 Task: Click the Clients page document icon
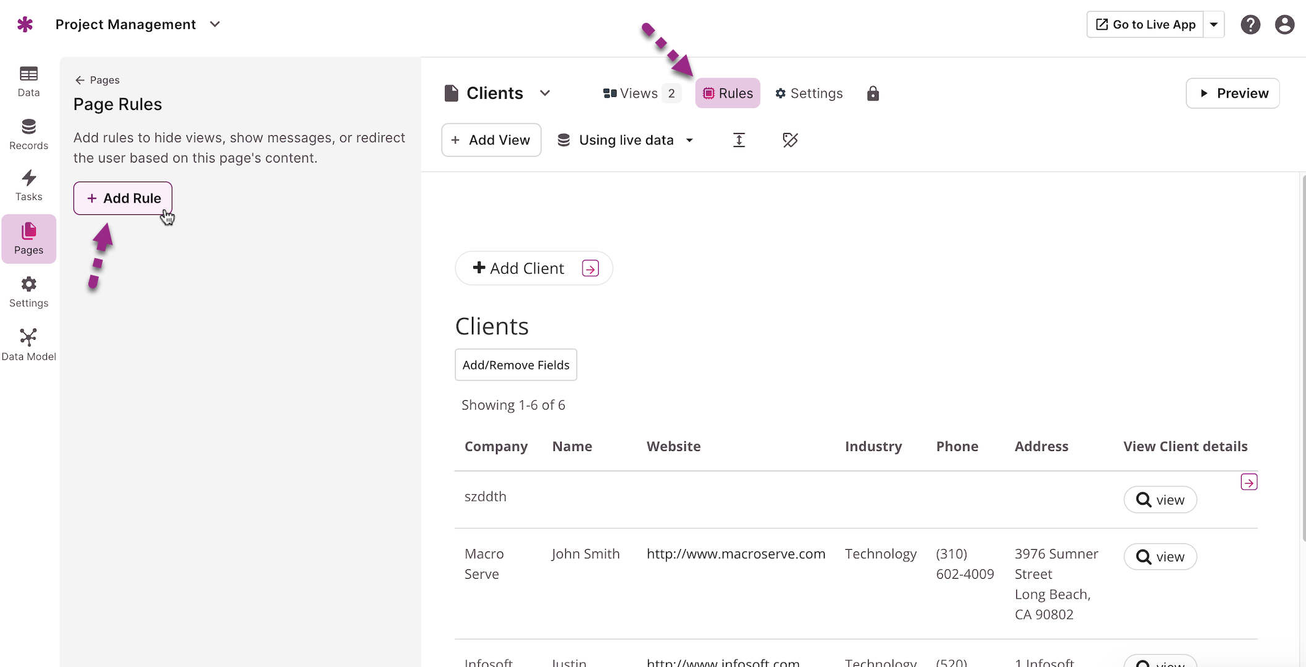[x=452, y=93]
